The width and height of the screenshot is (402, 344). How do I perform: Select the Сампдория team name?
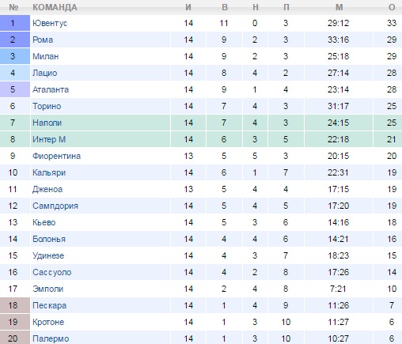[x=55, y=206]
